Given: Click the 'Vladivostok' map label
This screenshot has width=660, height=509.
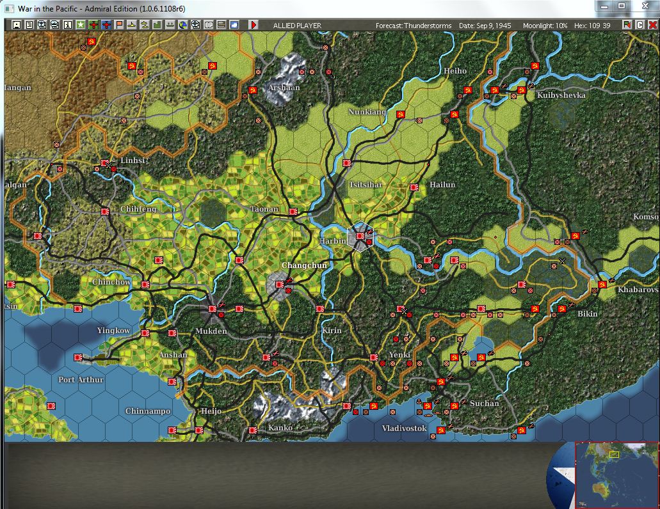Looking at the screenshot, I should pyautogui.click(x=404, y=428).
